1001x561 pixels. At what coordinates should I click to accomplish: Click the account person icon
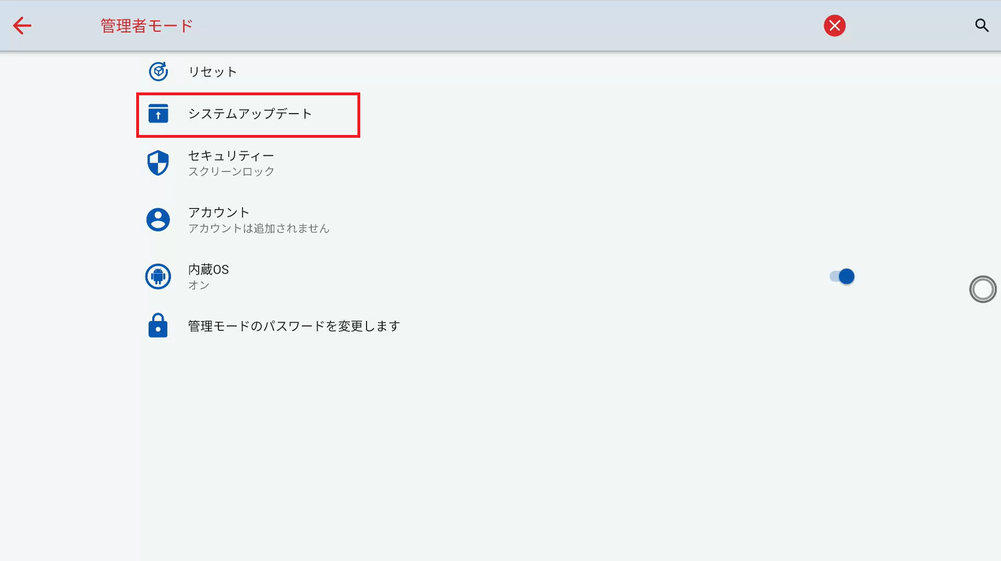[x=158, y=219]
